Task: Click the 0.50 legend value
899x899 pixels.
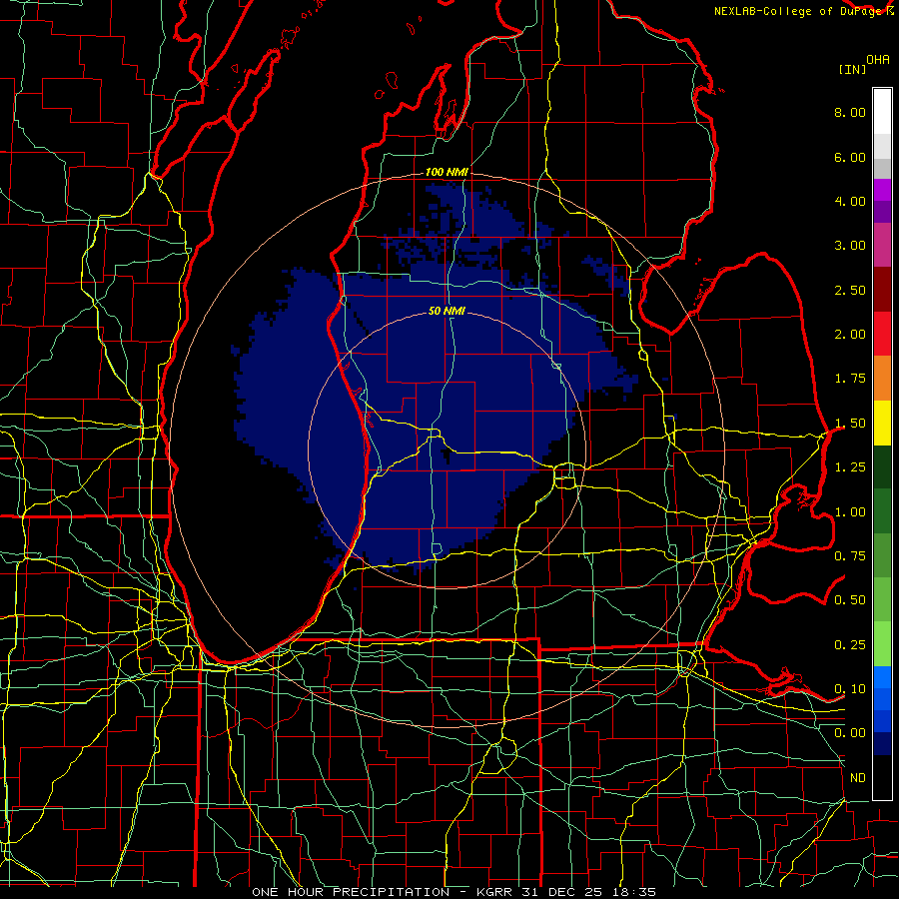Action: [850, 600]
